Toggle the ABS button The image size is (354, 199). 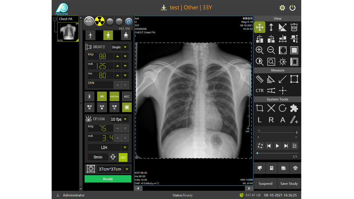[123, 157]
